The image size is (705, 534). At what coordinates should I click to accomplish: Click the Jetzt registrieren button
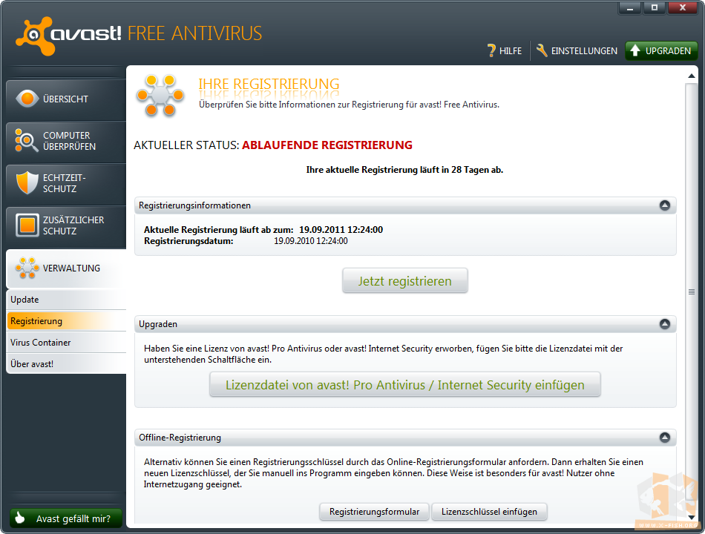tap(404, 281)
